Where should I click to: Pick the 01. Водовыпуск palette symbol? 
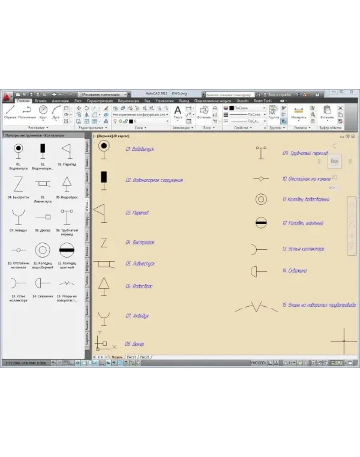tap(18, 150)
